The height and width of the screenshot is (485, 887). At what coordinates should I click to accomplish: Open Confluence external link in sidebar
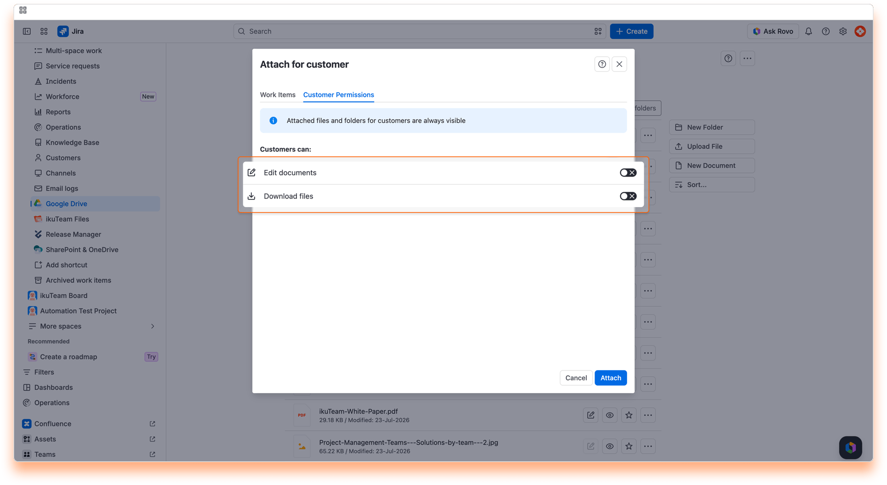[152, 424]
